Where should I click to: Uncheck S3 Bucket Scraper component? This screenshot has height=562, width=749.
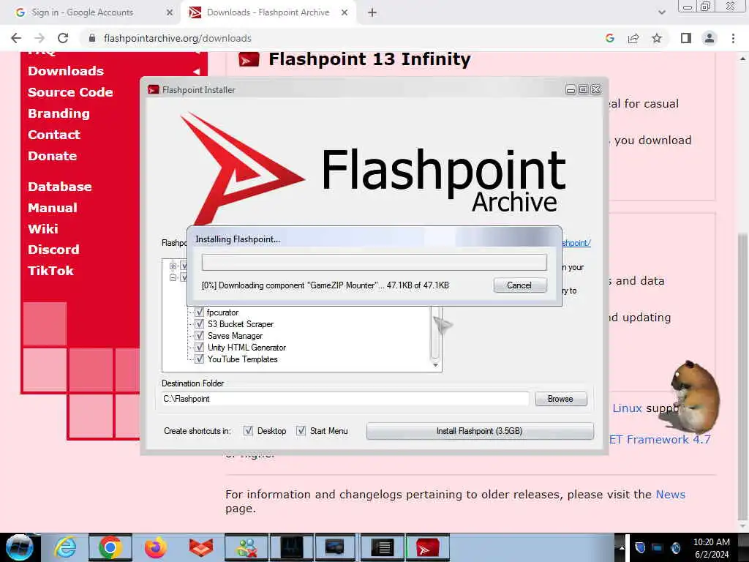click(200, 323)
